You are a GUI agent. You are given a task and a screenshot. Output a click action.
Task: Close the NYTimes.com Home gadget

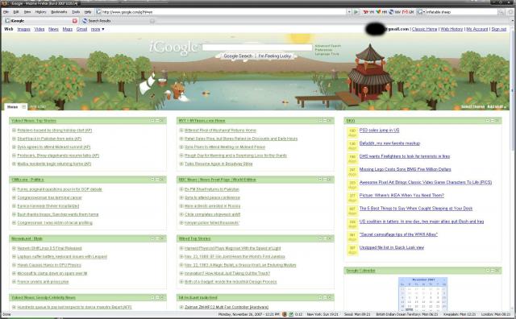point(330,121)
